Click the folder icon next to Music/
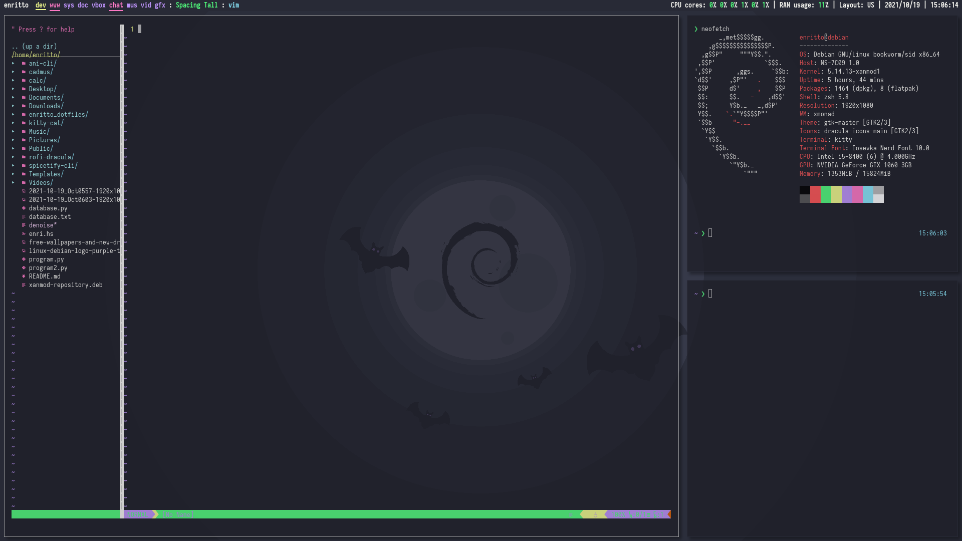The width and height of the screenshot is (962, 541). click(x=24, y=131)
